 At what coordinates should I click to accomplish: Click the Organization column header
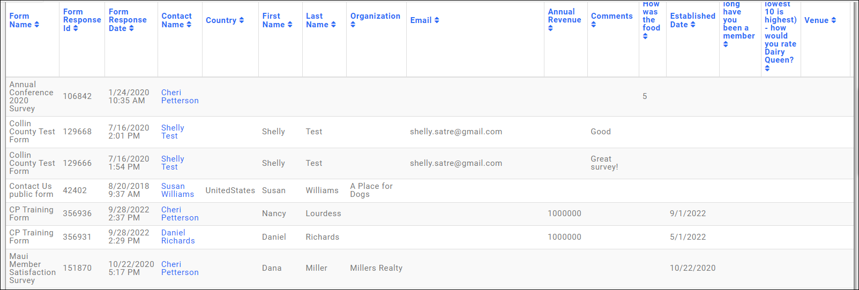[x=375, y=16]
